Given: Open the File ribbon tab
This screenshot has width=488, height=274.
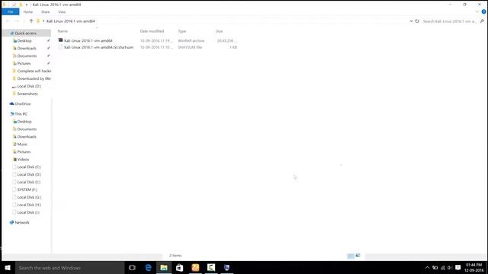Looking at the screenshot, I should tap(10, 12).
